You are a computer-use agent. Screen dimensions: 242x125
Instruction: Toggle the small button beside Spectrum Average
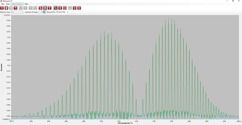(44, 12)
